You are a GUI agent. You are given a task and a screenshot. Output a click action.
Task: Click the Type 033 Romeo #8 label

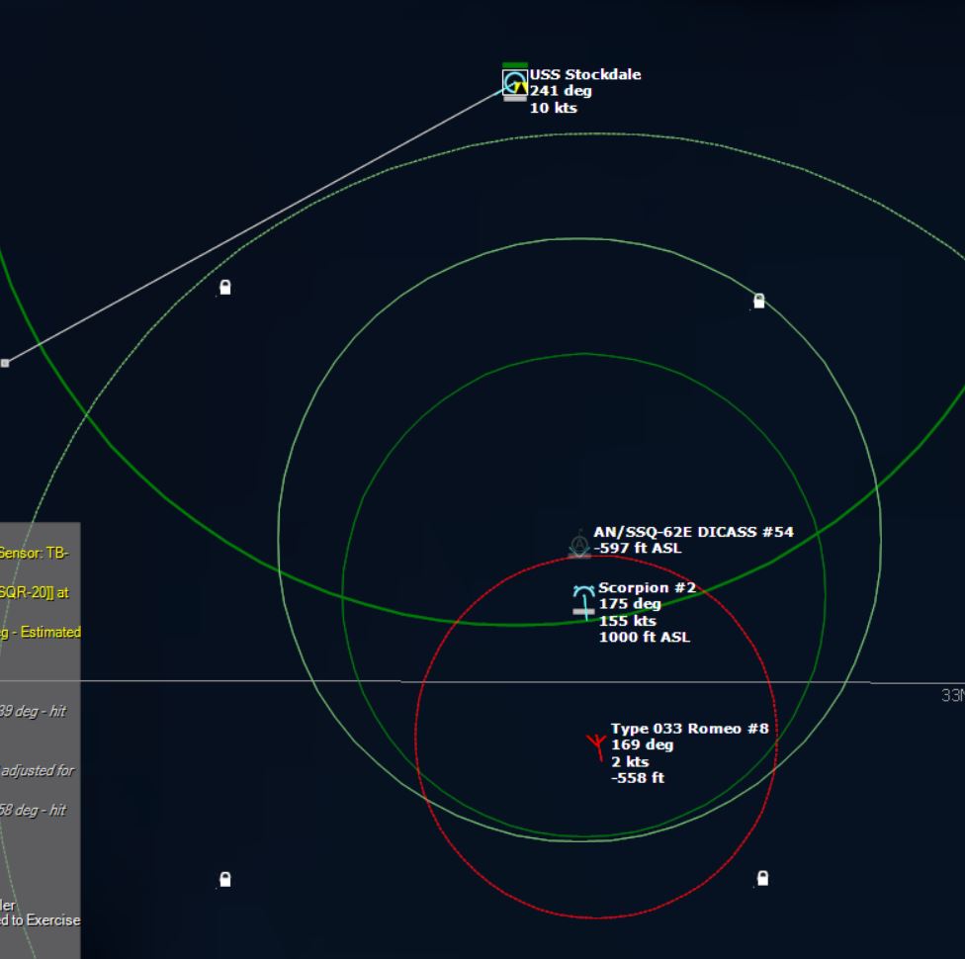(x=689, y=729)
